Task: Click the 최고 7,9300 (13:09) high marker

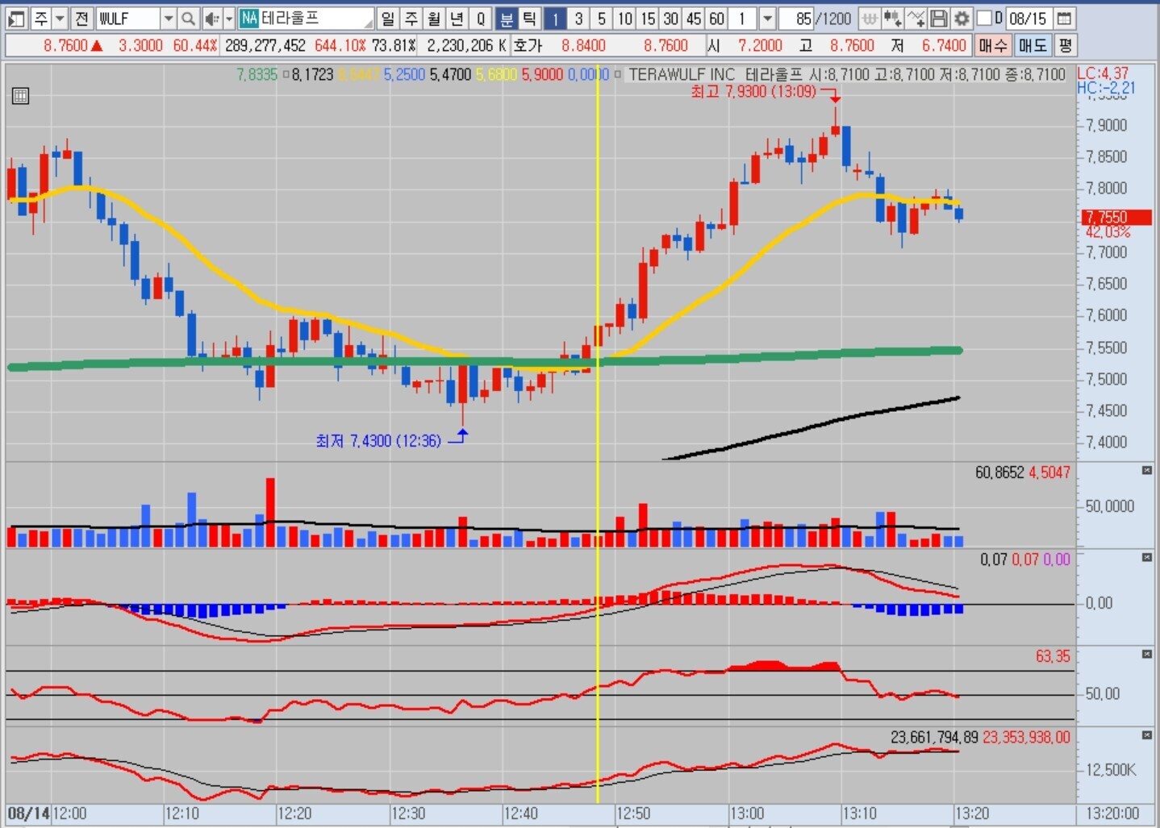Action: pyautogui.click(x=753, y=92)
